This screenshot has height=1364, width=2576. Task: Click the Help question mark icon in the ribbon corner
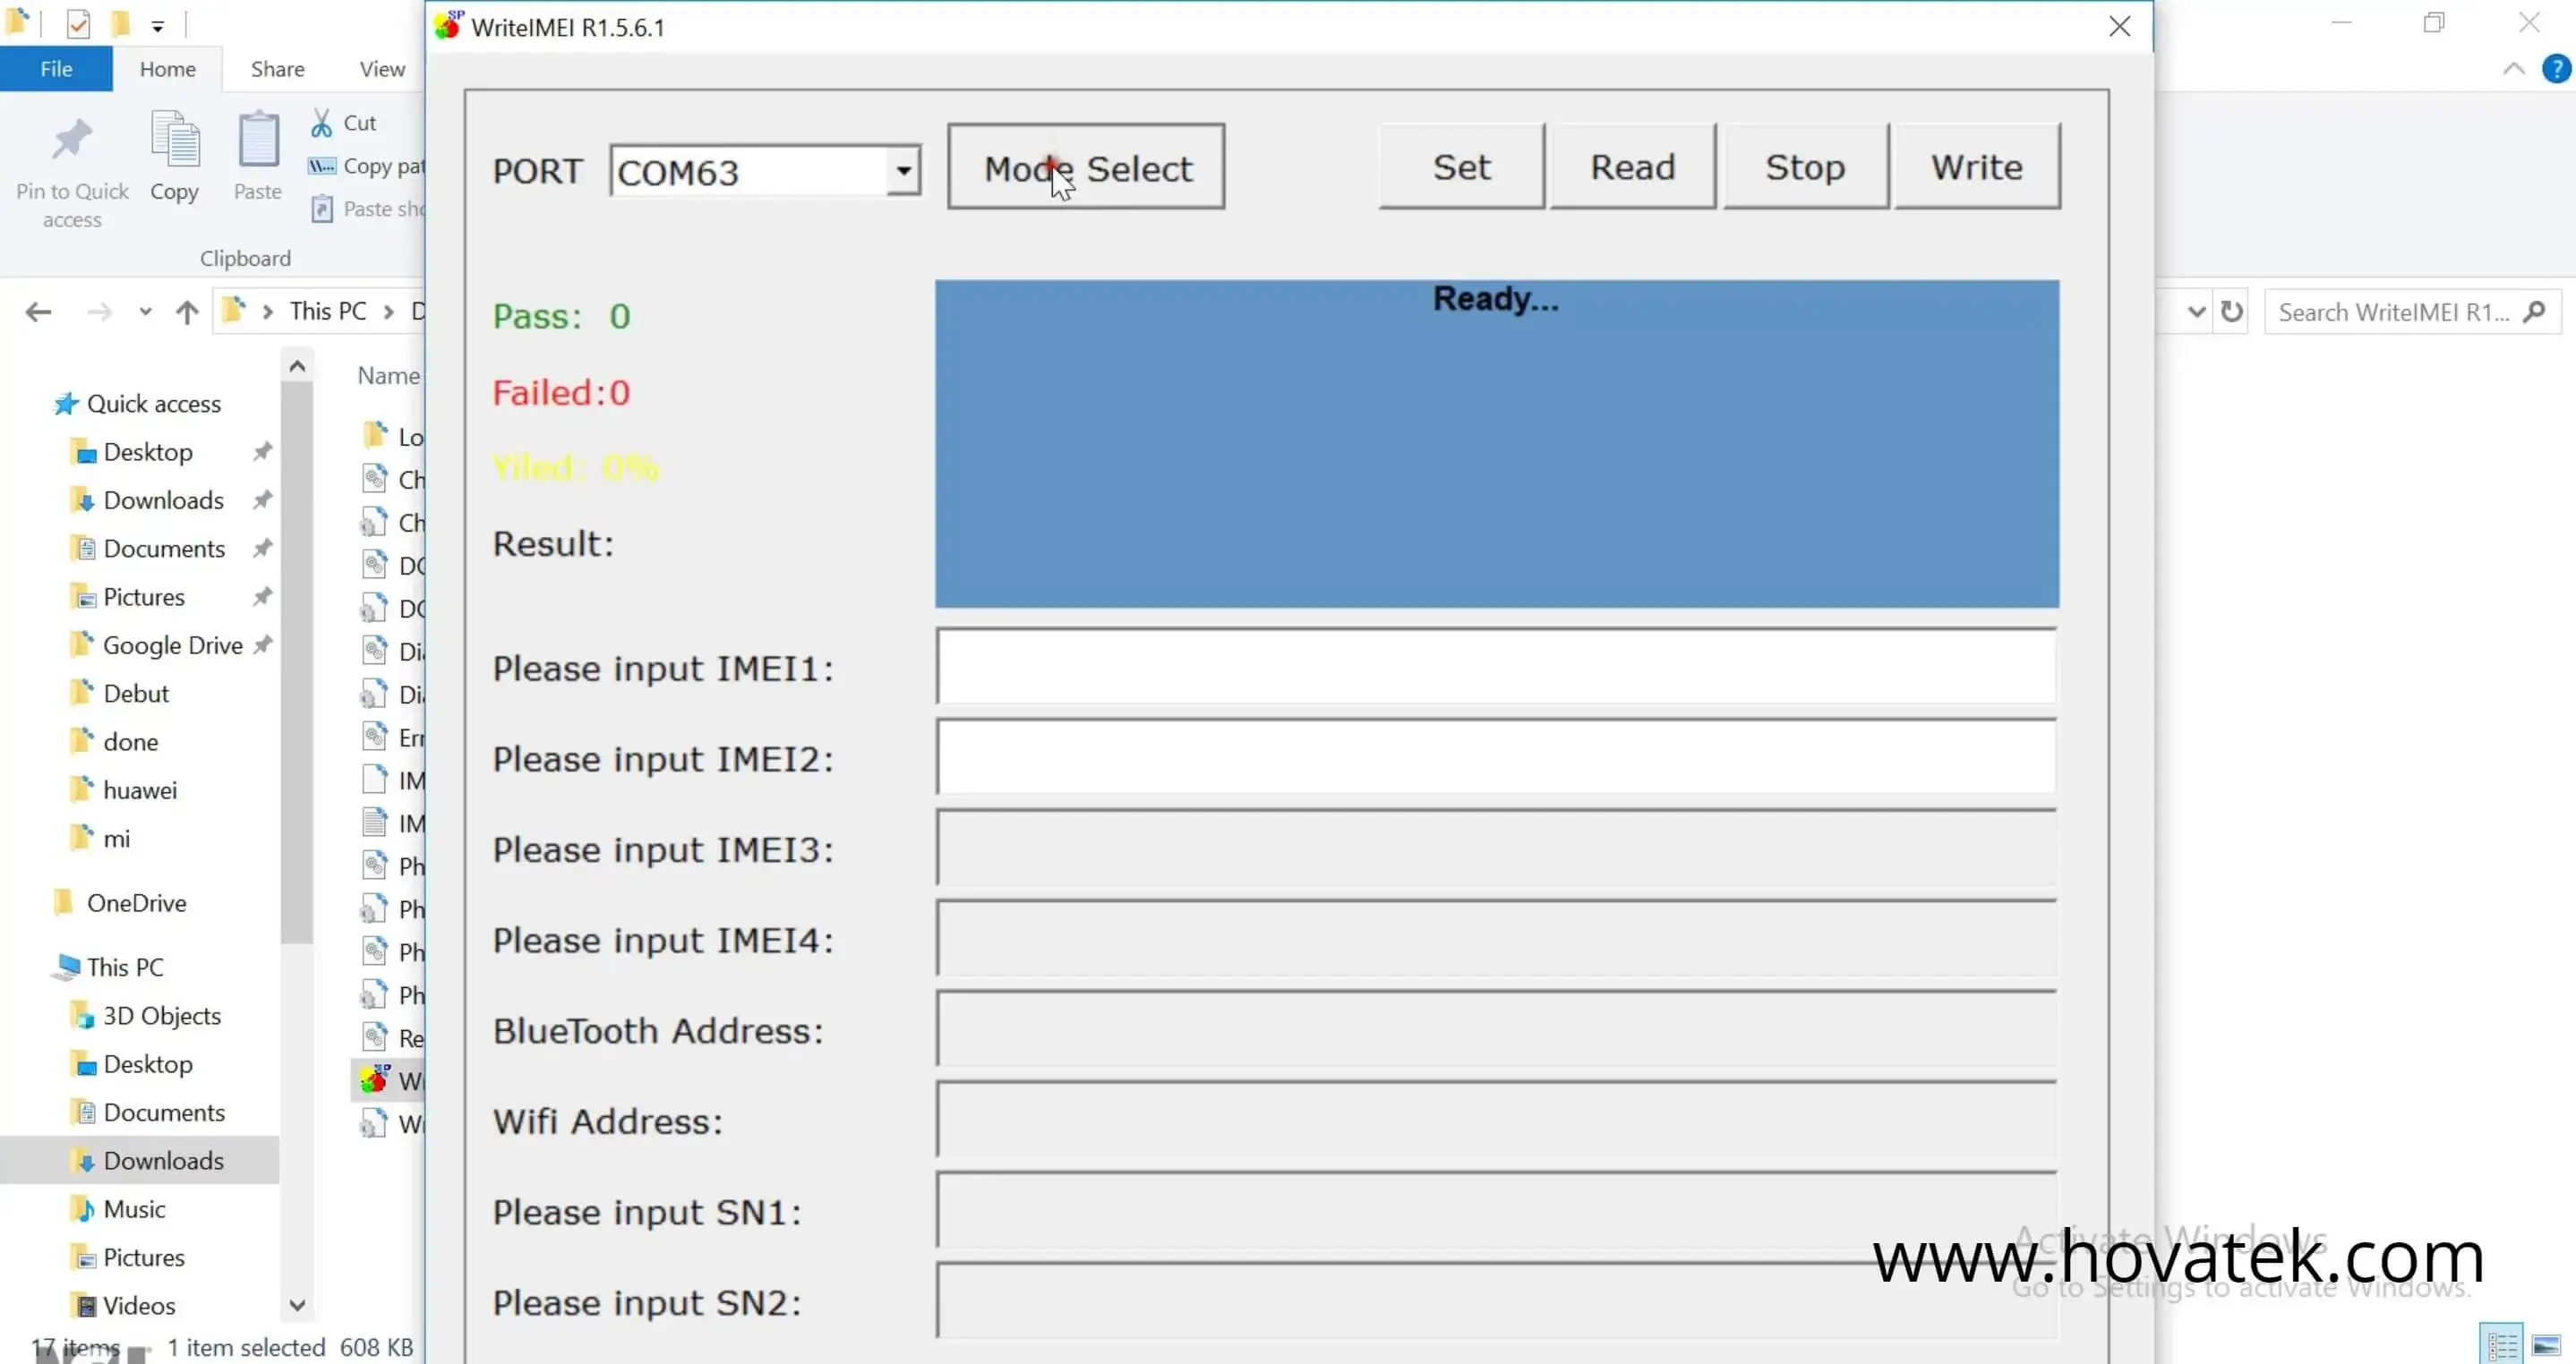(2556, 68)
